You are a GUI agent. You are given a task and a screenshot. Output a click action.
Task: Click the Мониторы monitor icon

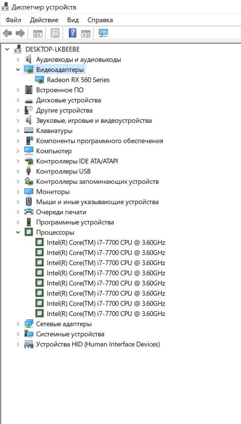click(x=29, y=192)
